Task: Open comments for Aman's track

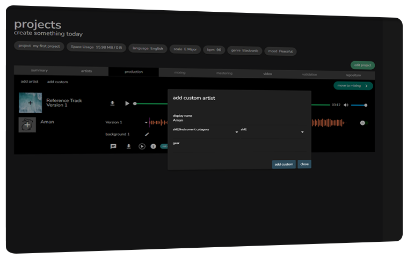Action: click(113, 146)
